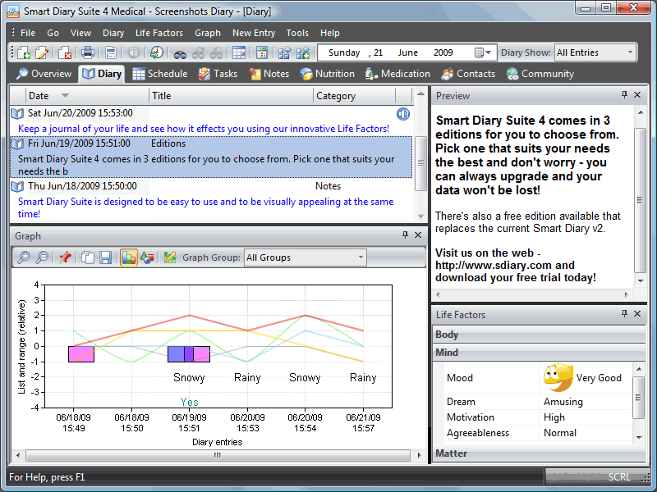Open the Life Factors menu
657x492 pixels.
tap(159, 33)
